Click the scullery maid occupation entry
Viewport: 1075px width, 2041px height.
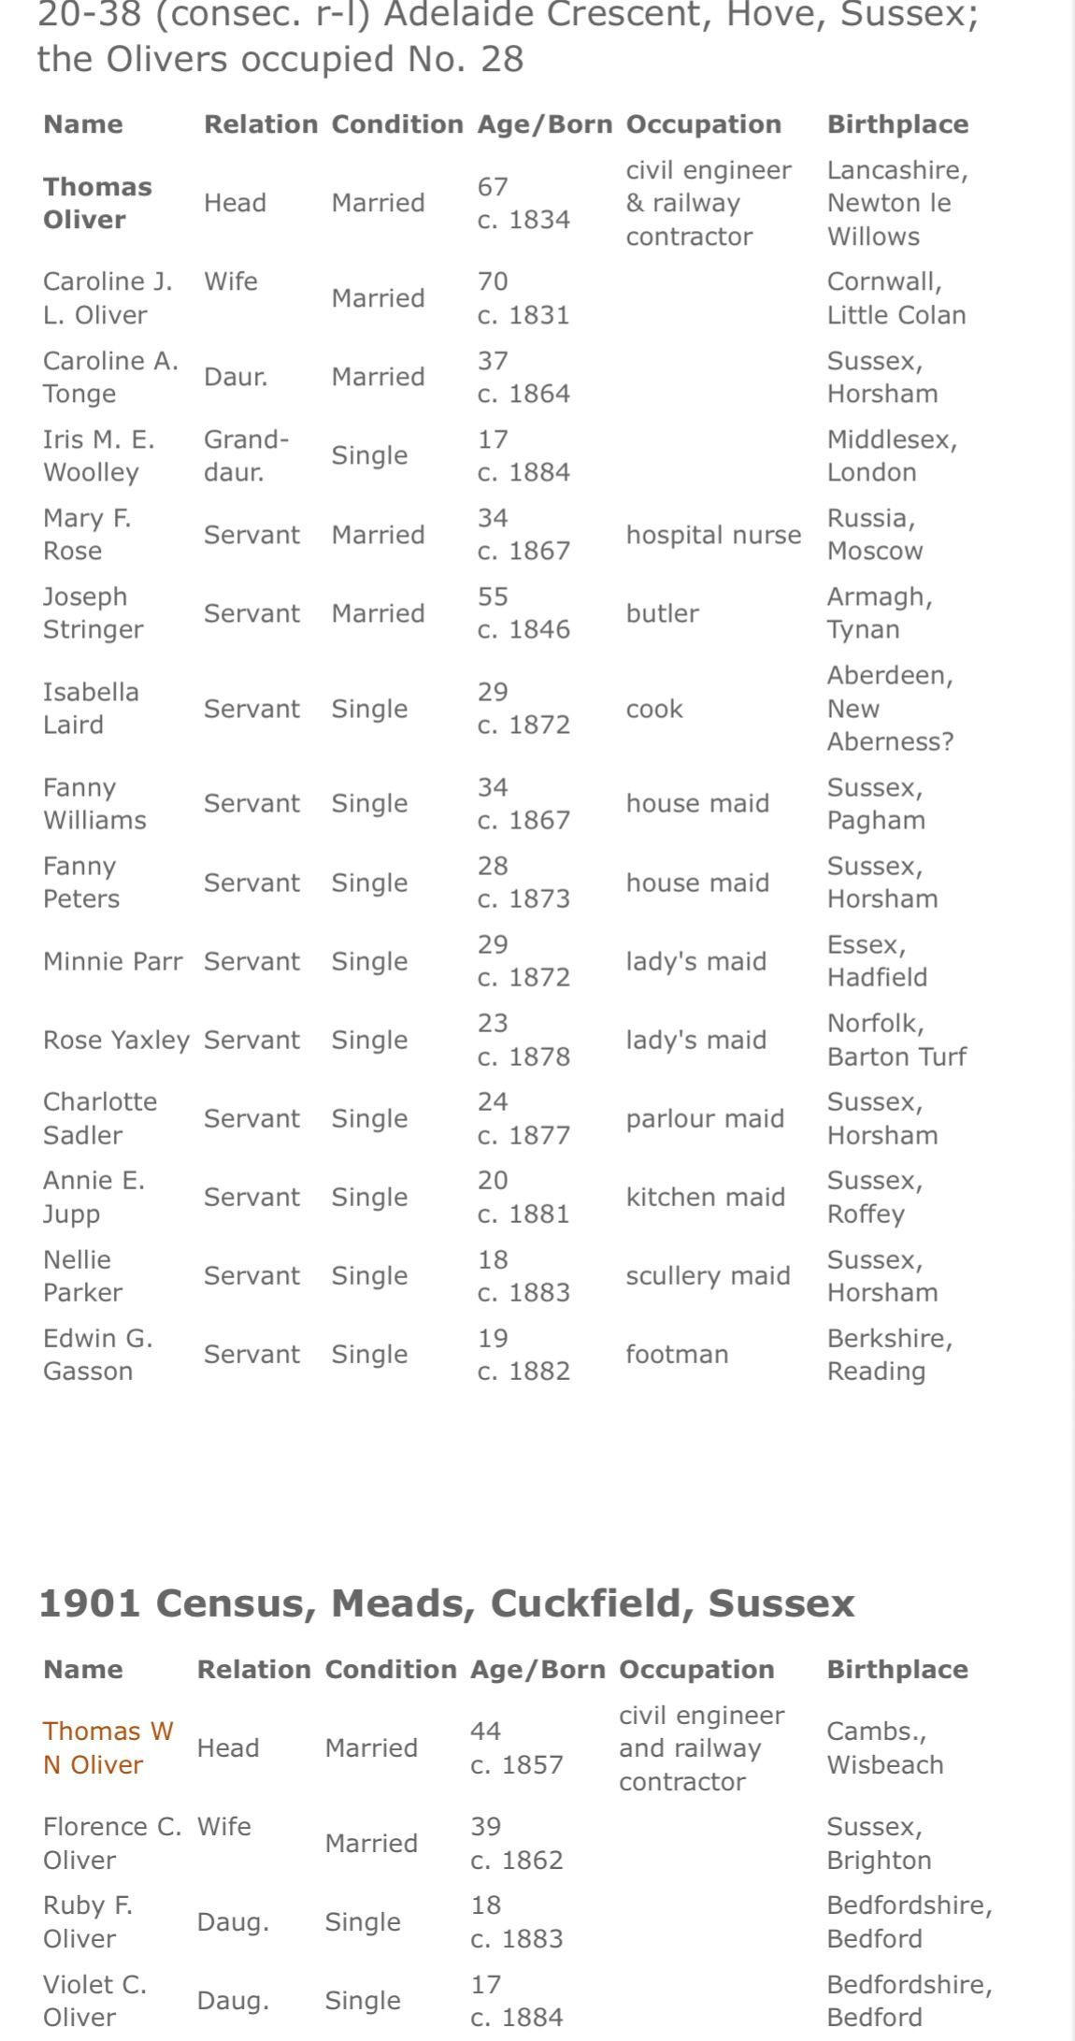pos(708,1275)
